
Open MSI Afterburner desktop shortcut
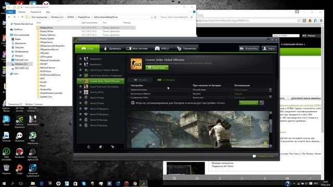33,138
